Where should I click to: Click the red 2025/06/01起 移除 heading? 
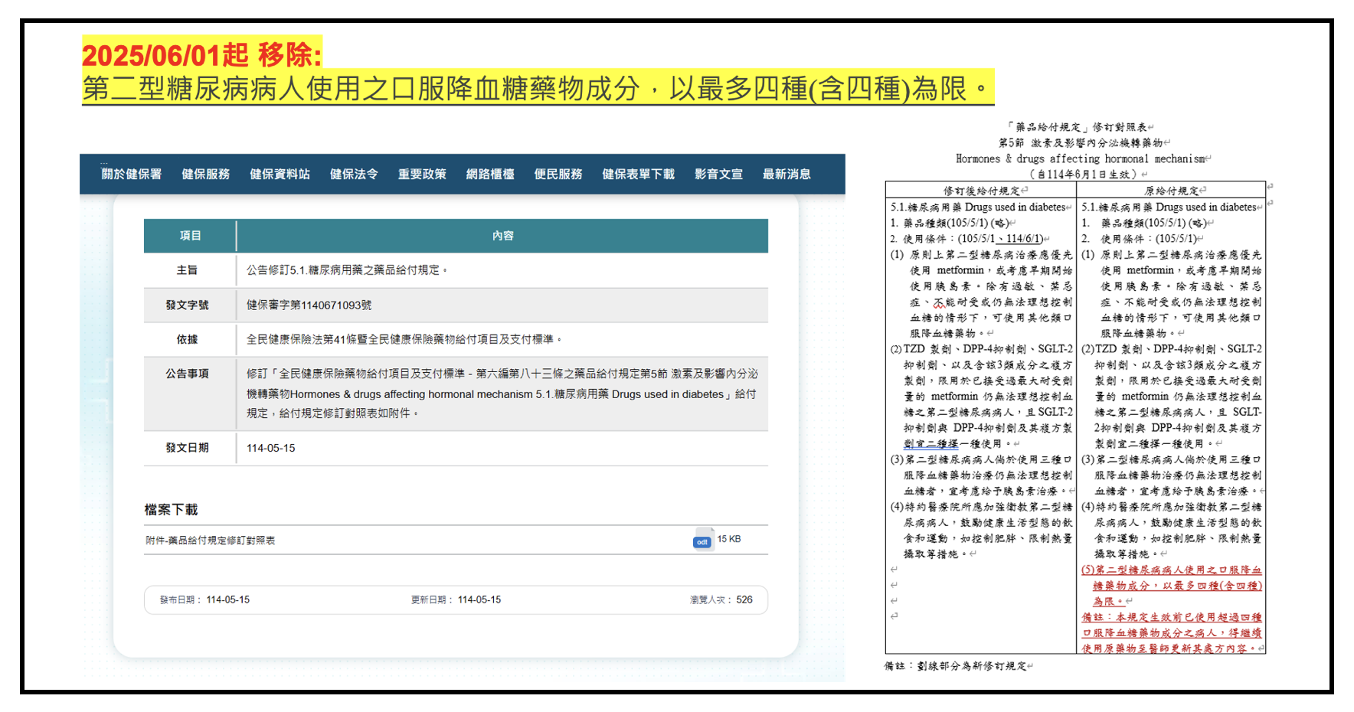point(202,55)
